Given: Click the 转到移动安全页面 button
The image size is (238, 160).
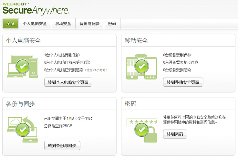Looking at the screenshot, I should 183,82.
